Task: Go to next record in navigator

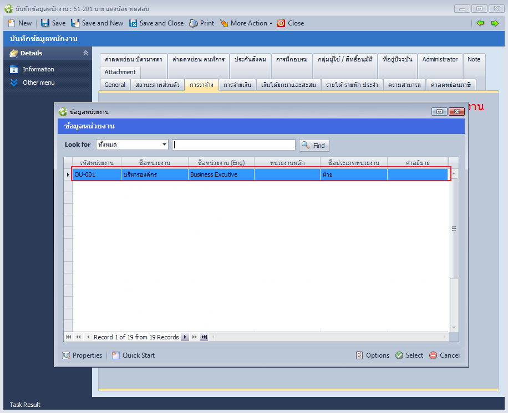Action: (x=185, y=337)
